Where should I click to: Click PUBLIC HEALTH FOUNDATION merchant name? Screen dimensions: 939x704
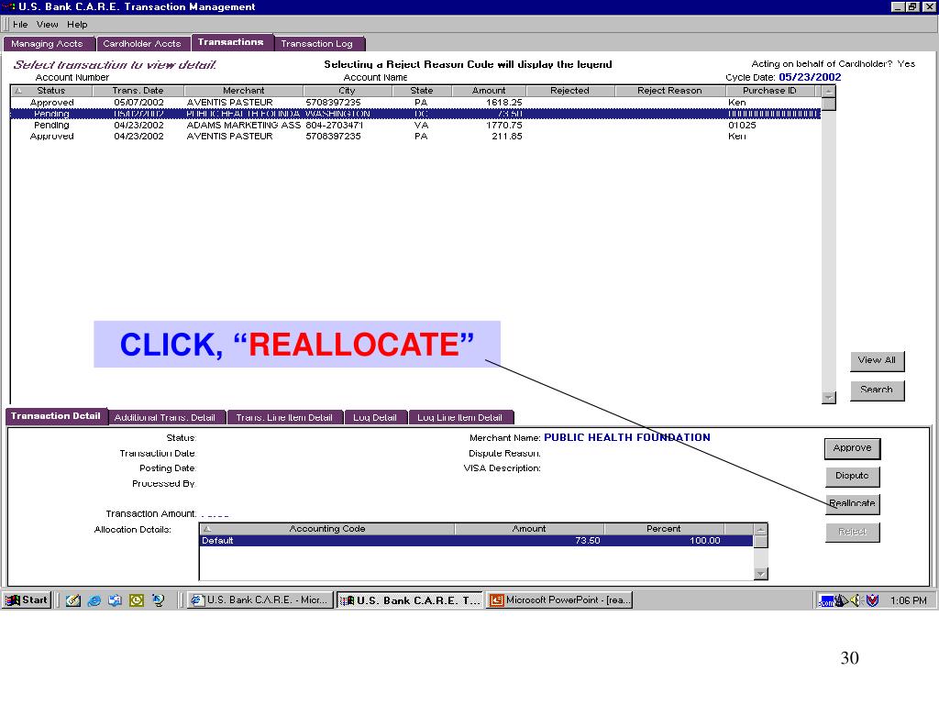click(x=627, y=437)
